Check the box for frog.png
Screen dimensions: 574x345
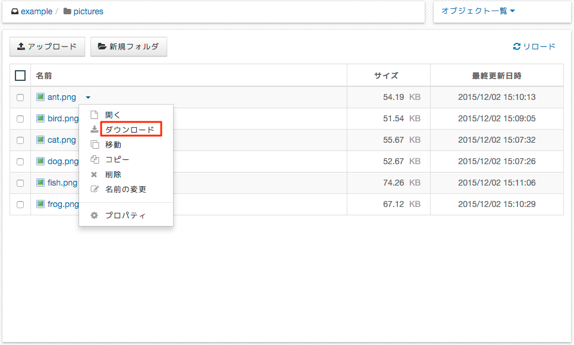coord(20,205)
